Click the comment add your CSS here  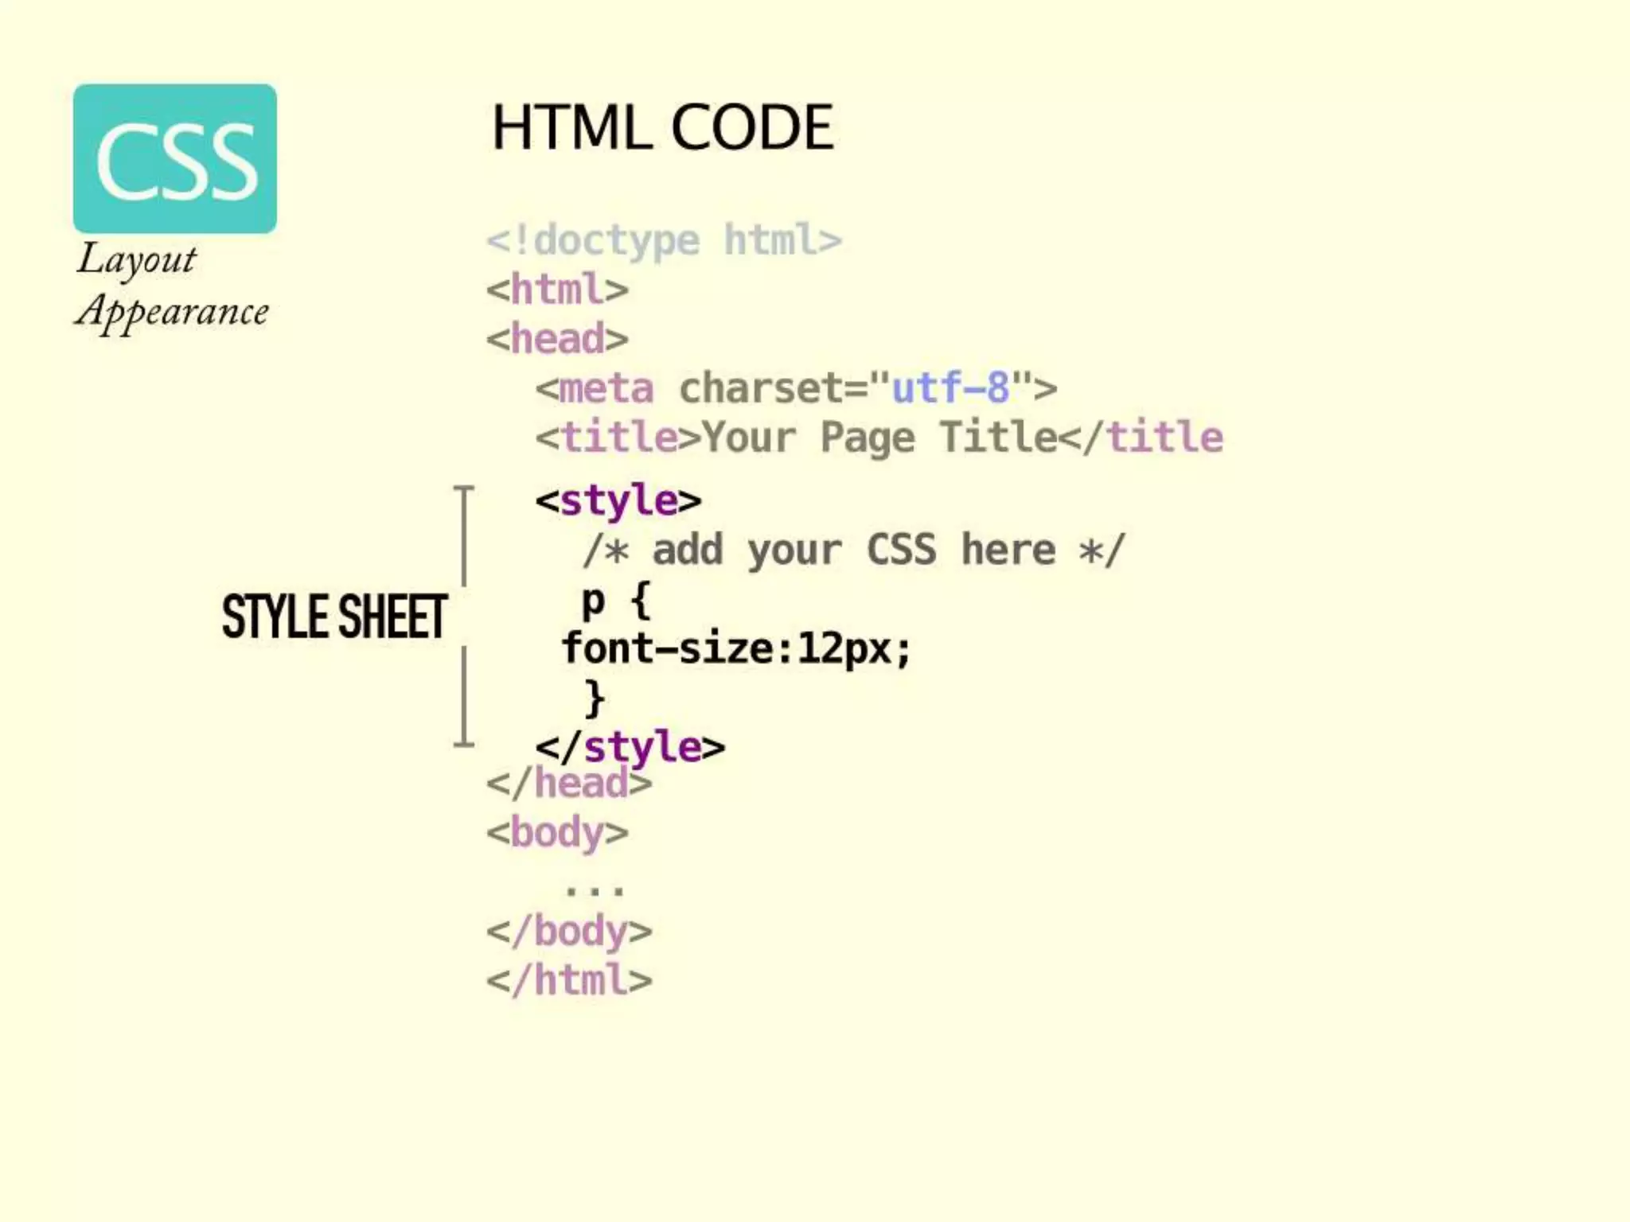(854, 551)
